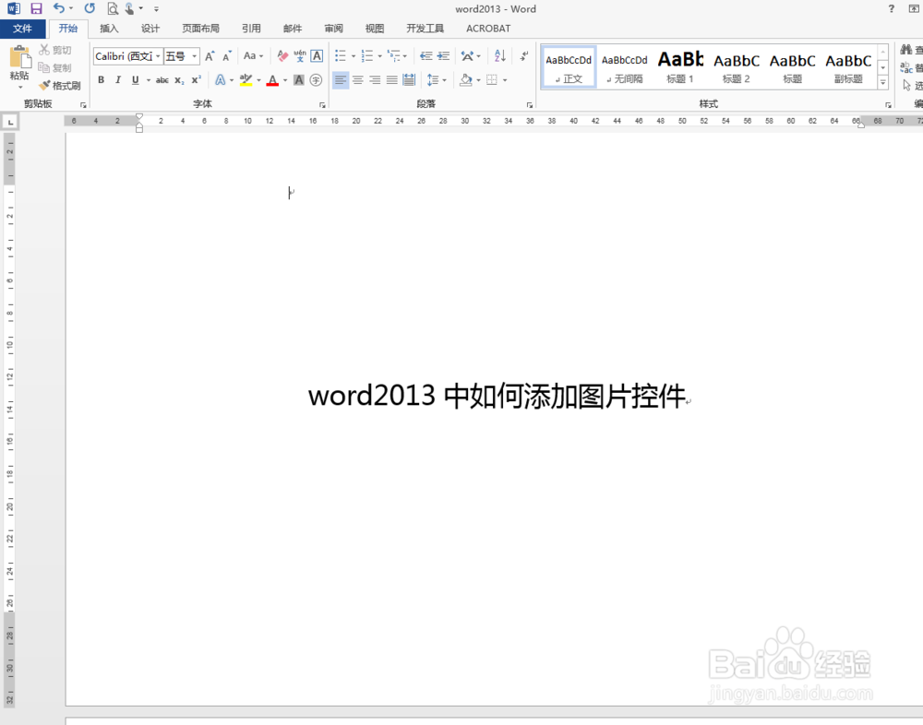Viewport: 923px width, 725px height.
Task: Toggle superscript formatting
Action: 196,80
